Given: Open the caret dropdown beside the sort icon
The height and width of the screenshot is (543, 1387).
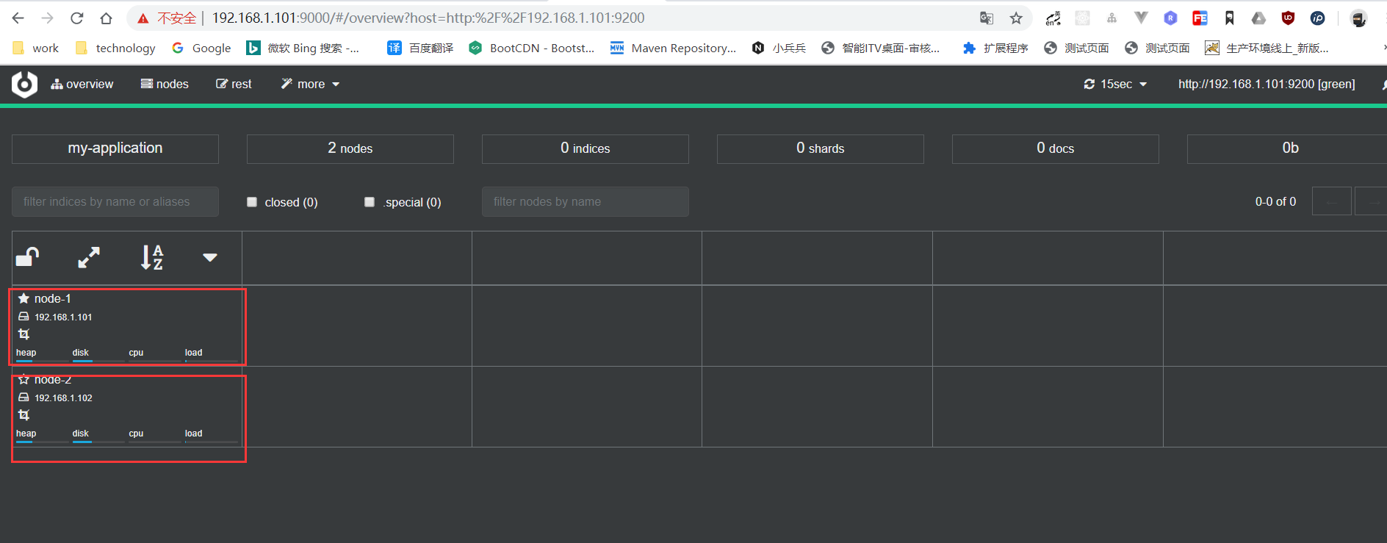Looking at the screenshot, I should coord(210,257).
